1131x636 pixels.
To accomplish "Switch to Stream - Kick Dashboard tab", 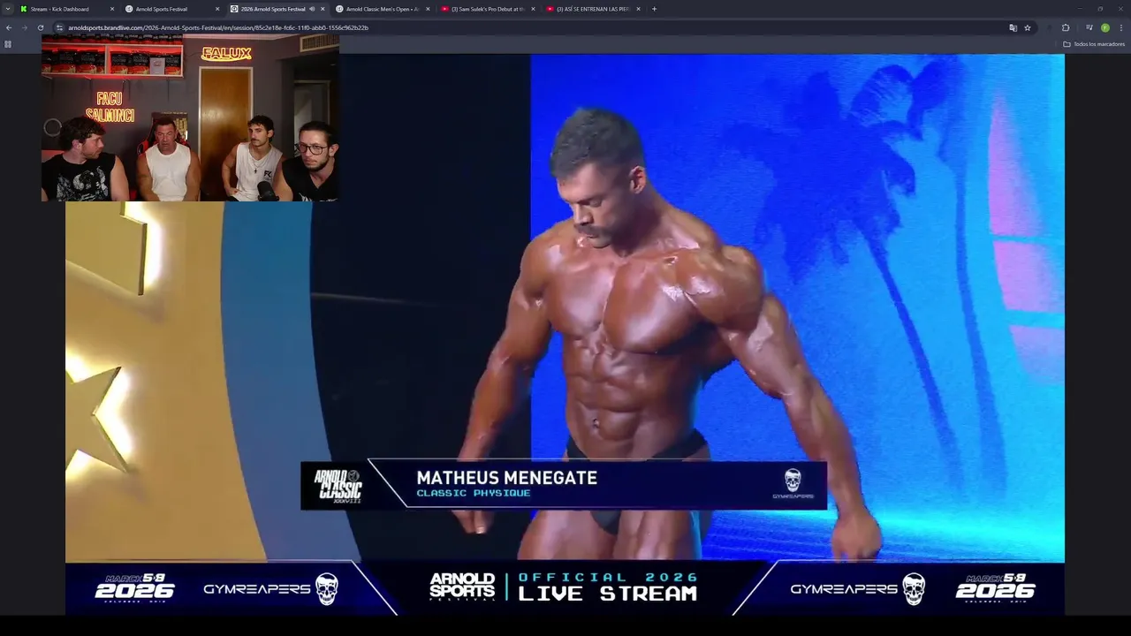I will point(67,9).
